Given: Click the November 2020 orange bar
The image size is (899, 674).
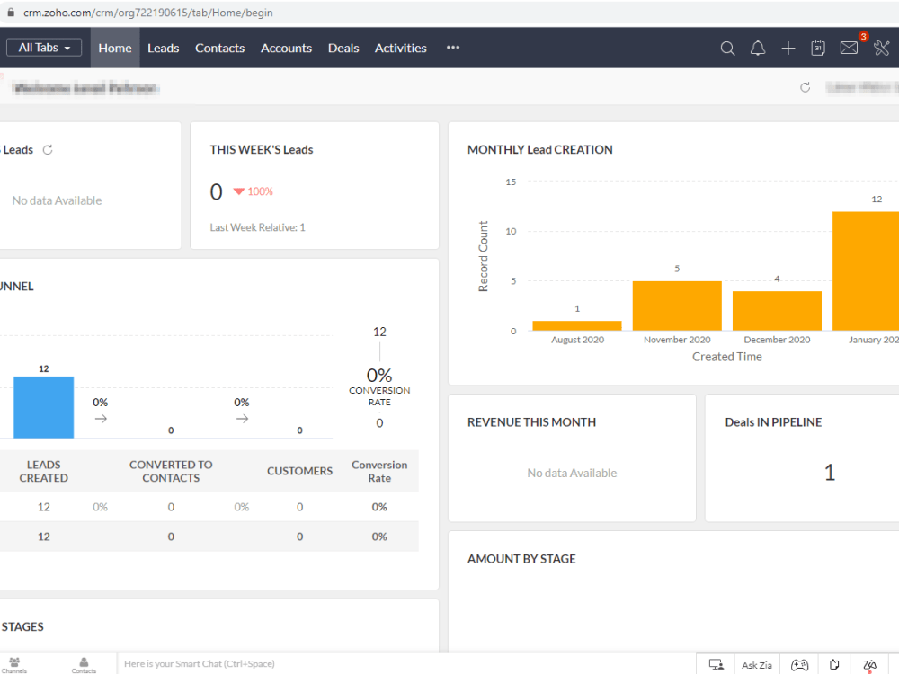Looking at the screenshot, I should [x=677, y=306].
